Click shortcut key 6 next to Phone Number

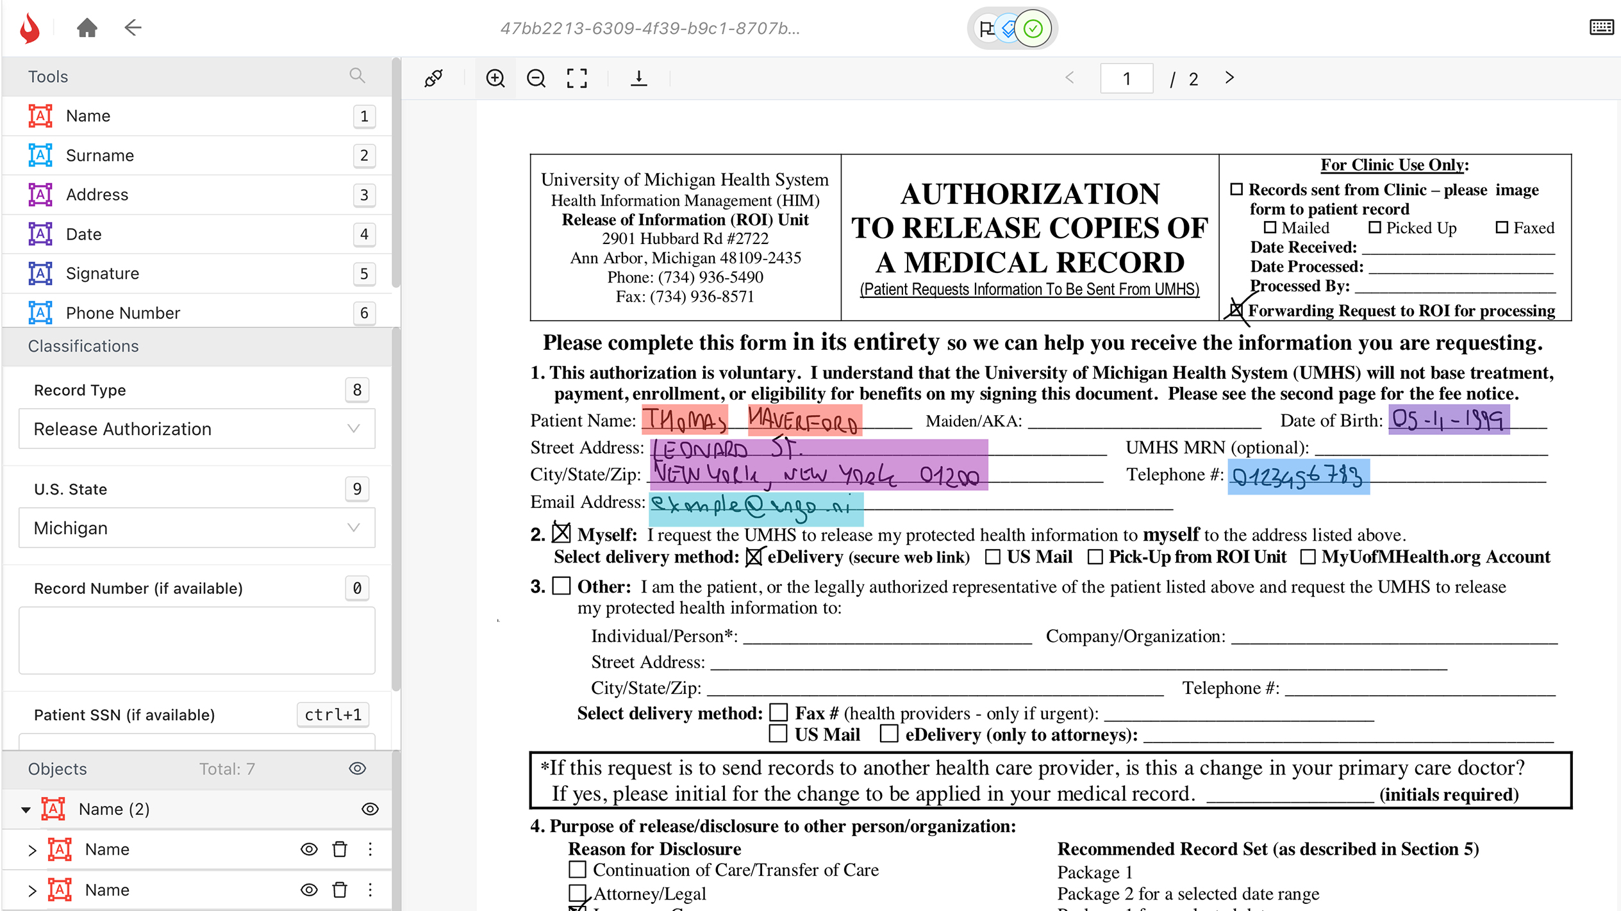click(x=364, y=313)
